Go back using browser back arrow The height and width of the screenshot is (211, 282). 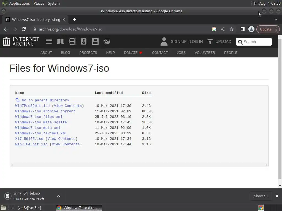pyautogui.click(x=6, y=29)
